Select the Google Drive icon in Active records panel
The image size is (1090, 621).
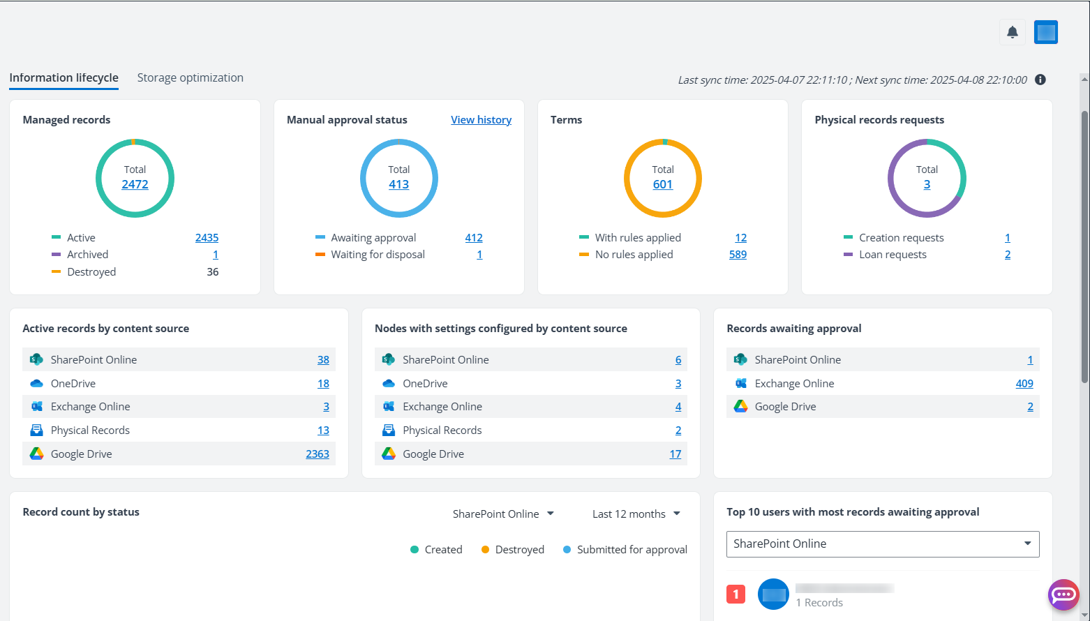[x=36, y=454]
